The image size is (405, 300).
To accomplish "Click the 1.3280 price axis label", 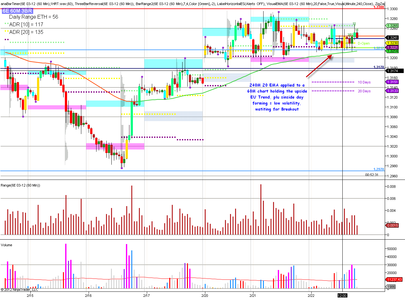I will tap(392, 18).
